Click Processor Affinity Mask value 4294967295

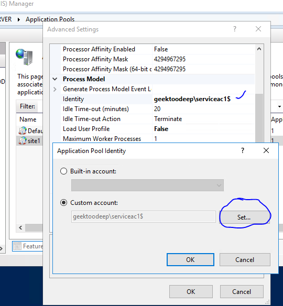170,59
